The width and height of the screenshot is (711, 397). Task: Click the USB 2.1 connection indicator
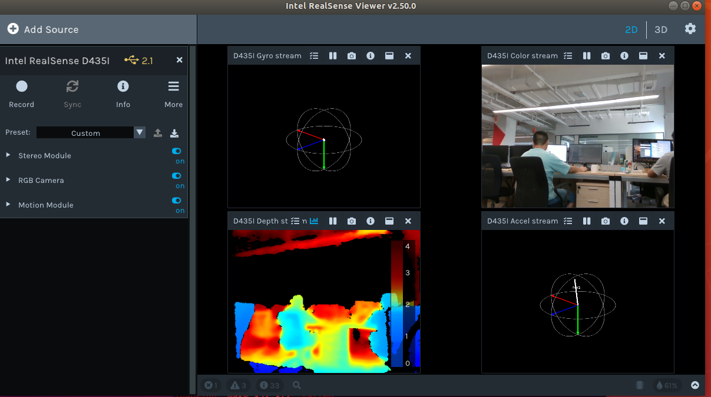(x=138, y=61)
